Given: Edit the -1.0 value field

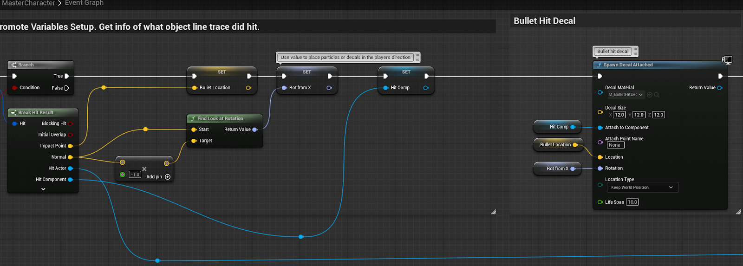Looking at the screenshot, I should click(x=135, y=175).
